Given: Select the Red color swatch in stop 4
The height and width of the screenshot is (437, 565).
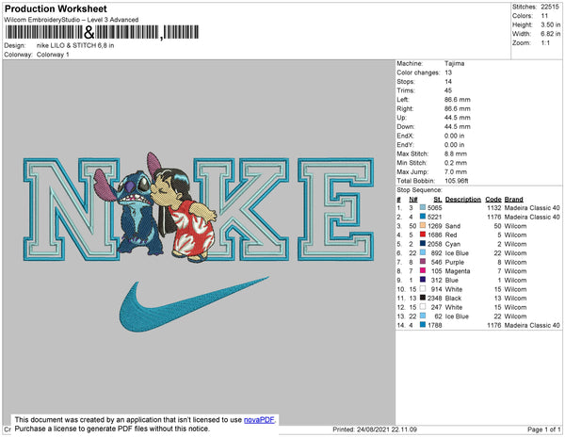Looking at the screenshot, I should pyautogui.click(x=423, y=235).
